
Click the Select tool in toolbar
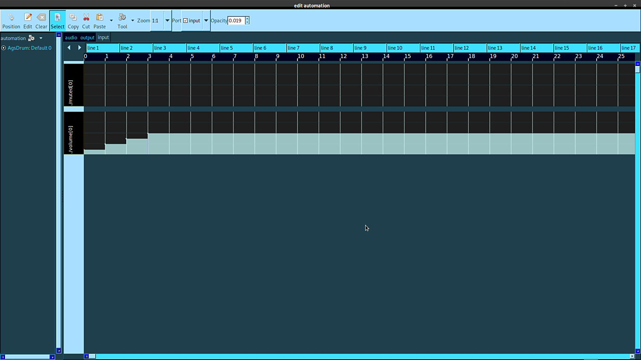tap(58, 20)
